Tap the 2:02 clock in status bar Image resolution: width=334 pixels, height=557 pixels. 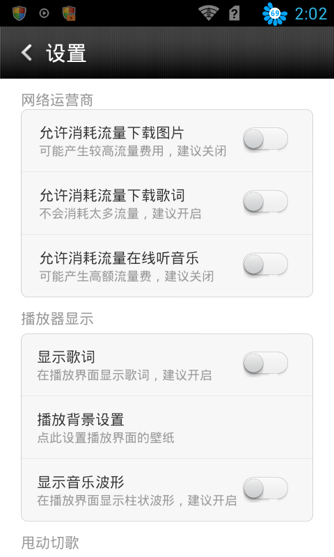311,14
